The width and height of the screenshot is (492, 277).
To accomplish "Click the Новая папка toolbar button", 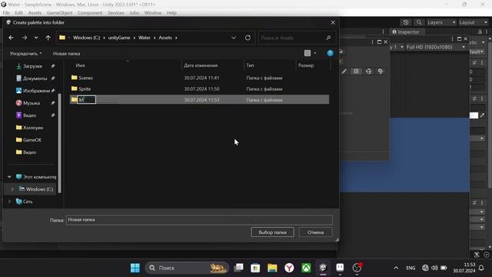I will click(67, 53).
